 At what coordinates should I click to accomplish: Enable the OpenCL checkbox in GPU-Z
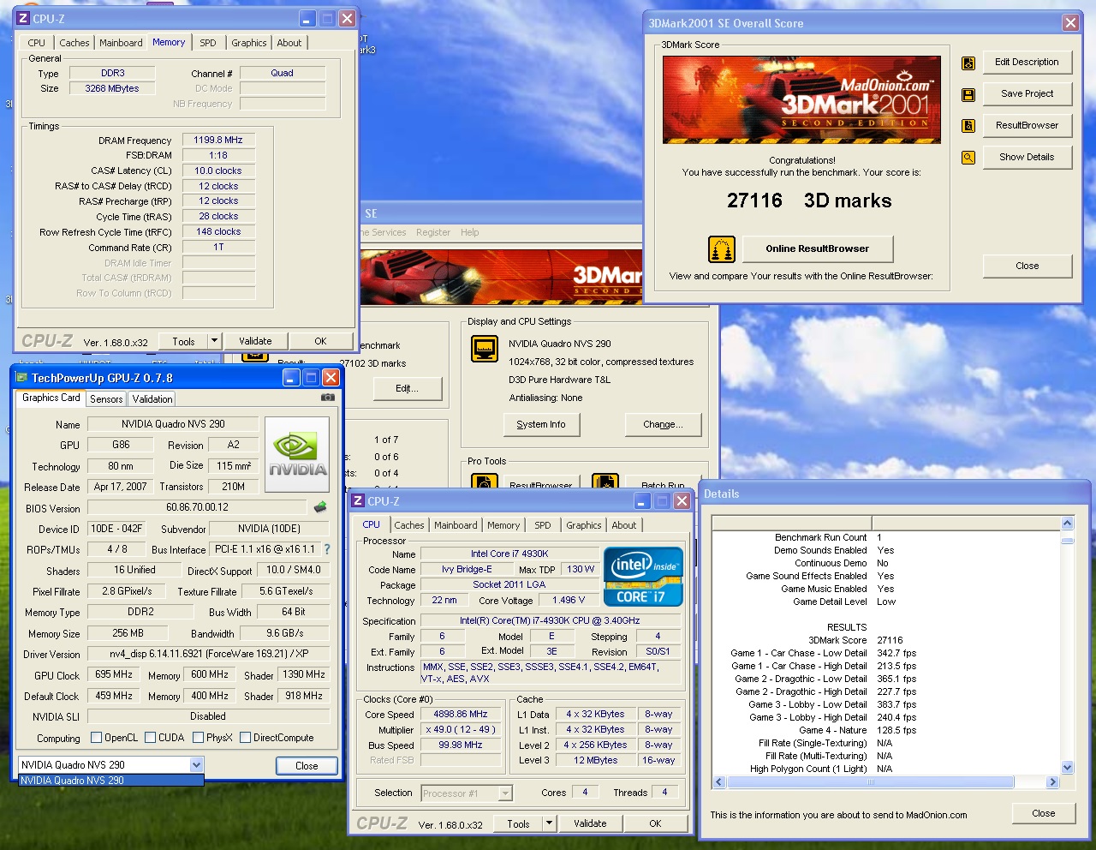click(x=97, y=738)
